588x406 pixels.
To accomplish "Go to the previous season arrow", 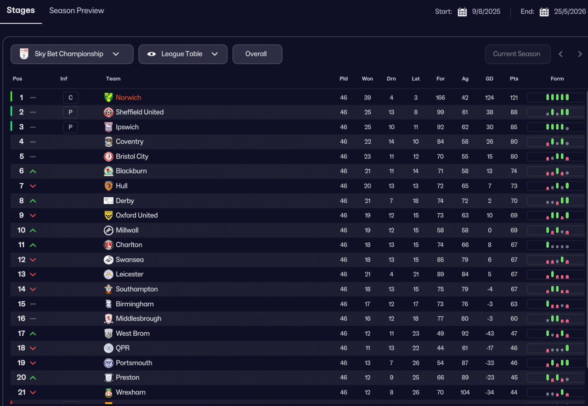I will point(560,54).
